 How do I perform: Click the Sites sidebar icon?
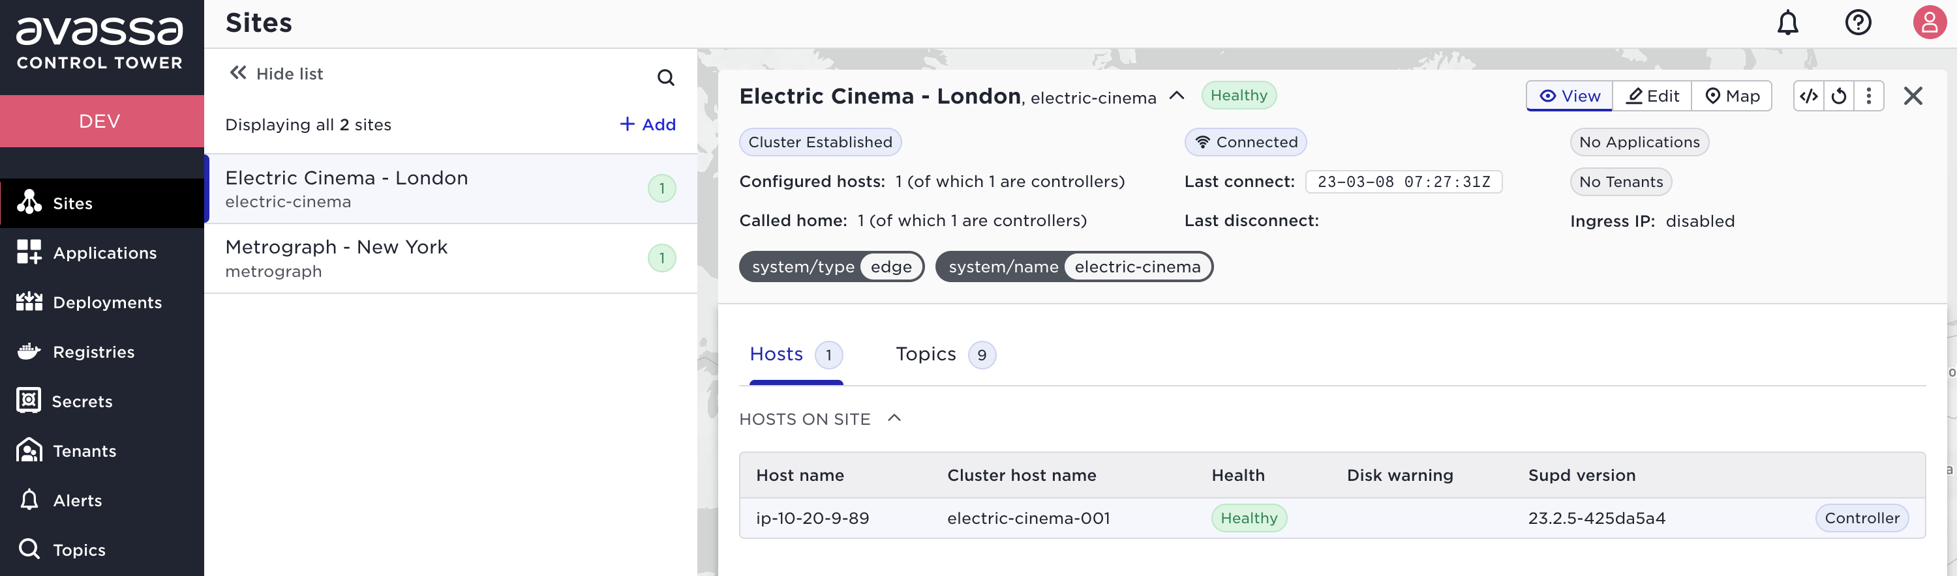pyautogui.click(x=29, y=203)
